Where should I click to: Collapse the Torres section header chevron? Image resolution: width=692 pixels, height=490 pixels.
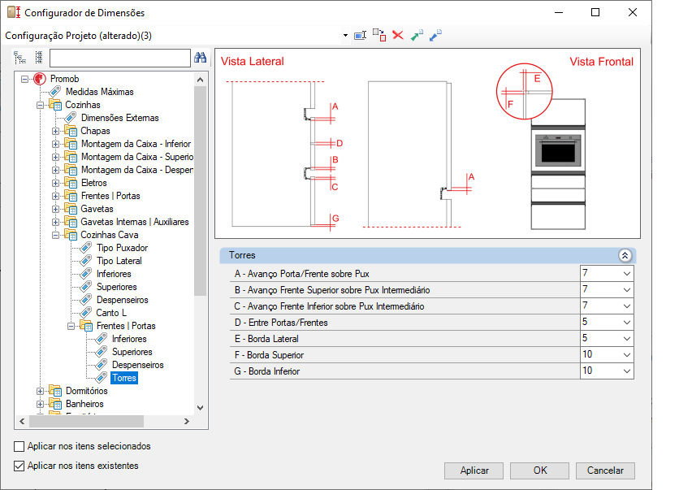[625, 255]
